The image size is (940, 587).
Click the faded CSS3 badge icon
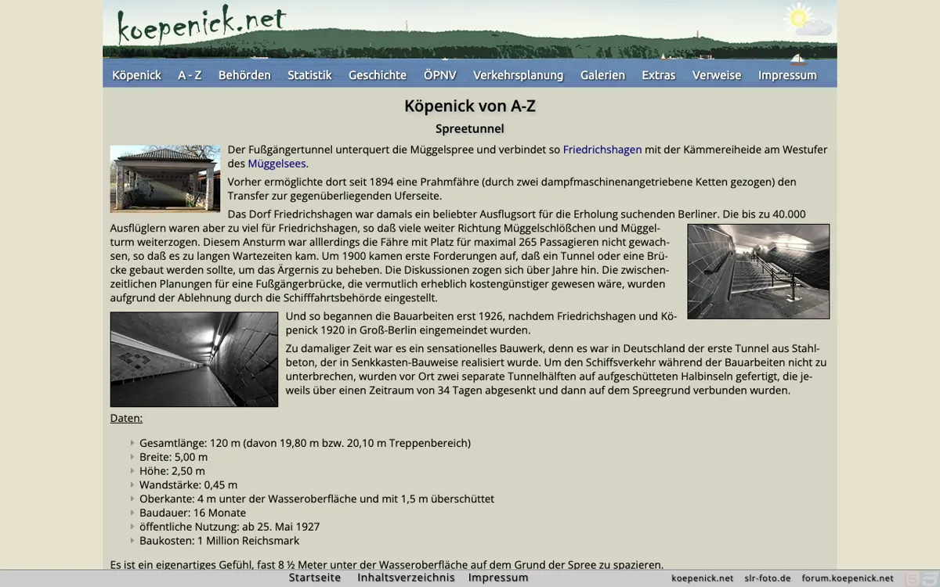[931, 578]
